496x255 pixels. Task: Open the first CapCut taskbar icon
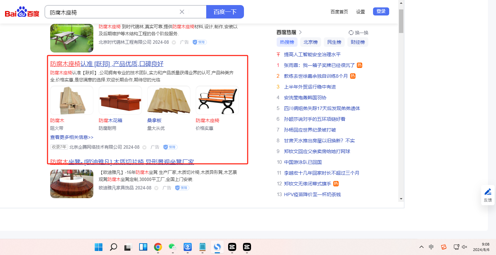click(x=231, y=247)
